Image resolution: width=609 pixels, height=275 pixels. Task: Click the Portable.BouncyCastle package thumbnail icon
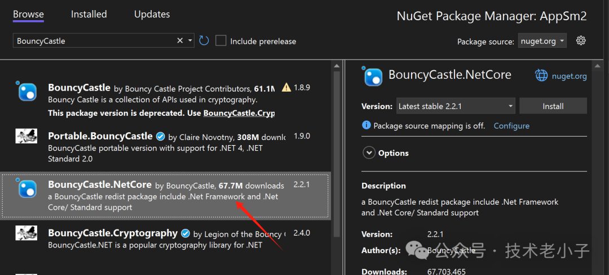pyautogui.click(x=27, y=136)
